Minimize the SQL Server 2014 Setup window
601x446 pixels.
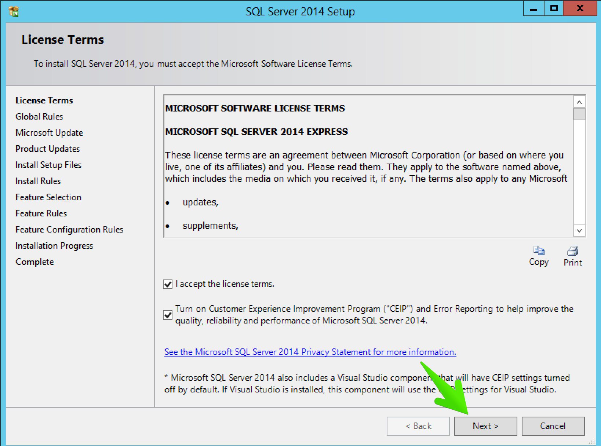[x=533, y=9]
